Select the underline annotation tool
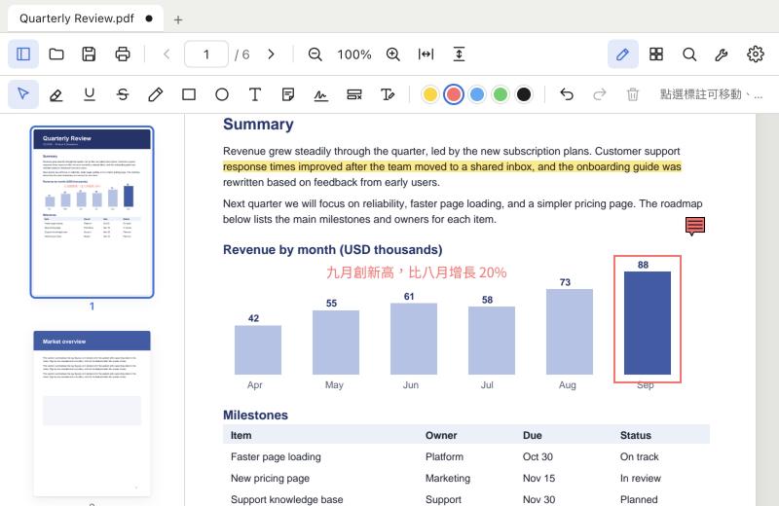This screenshot has width=779, height=506. [90, 94]
